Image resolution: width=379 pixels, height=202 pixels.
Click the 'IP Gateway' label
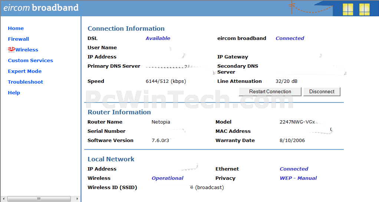tap(233, 57)
